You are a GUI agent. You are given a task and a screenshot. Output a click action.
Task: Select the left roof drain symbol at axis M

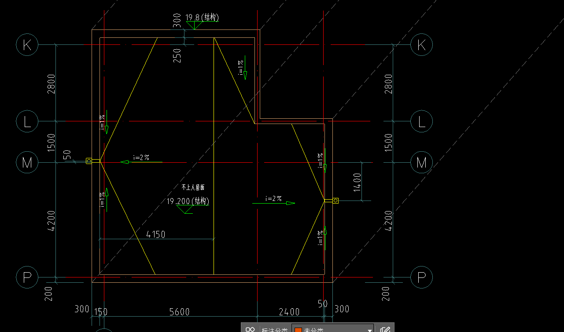click(89, 161)
